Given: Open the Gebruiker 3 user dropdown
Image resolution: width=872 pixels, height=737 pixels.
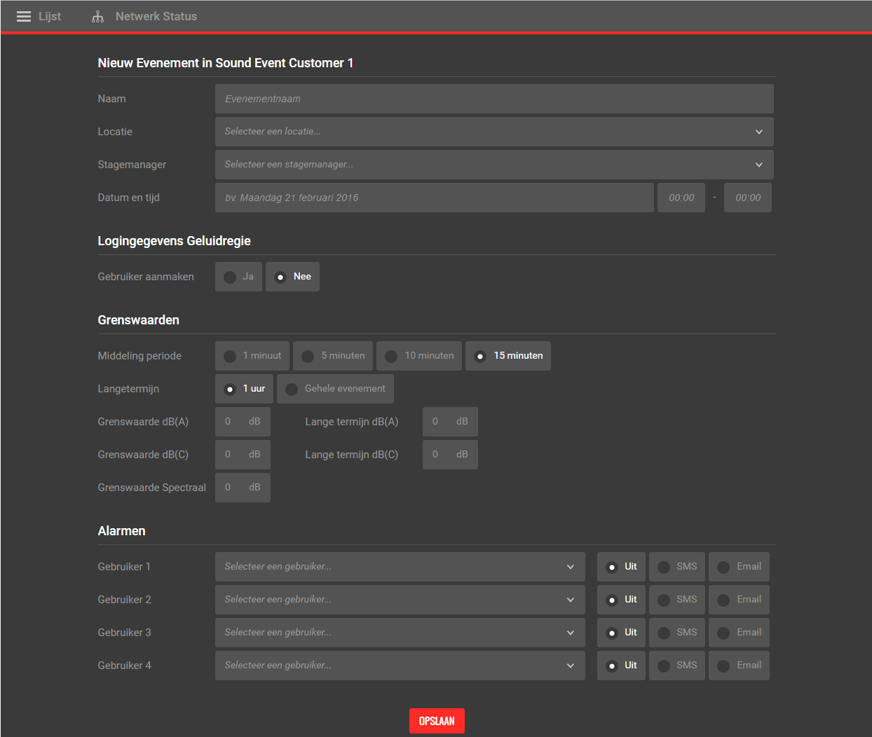Looking at the screenshot, I should 400,633.
